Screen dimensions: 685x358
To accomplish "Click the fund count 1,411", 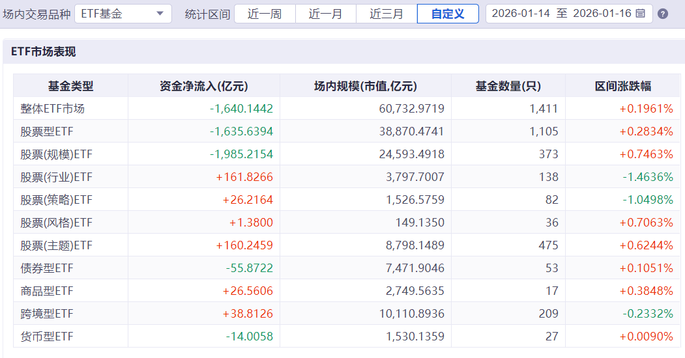I will click(x=544, y=109).
